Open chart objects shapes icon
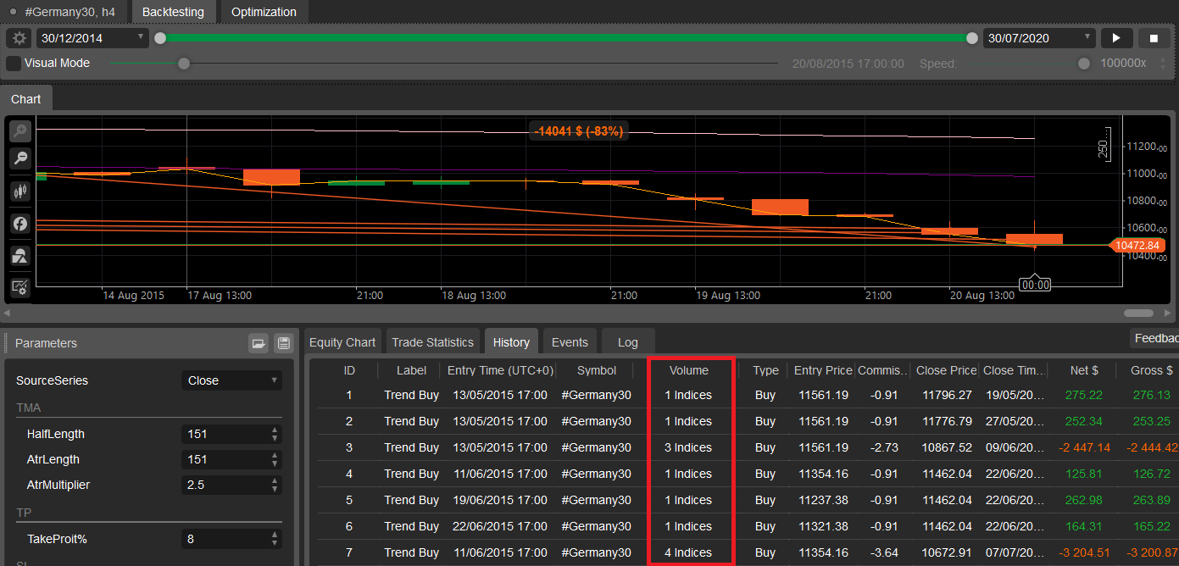Viewport: 1179px width, 566px height. tap(20, 256)
